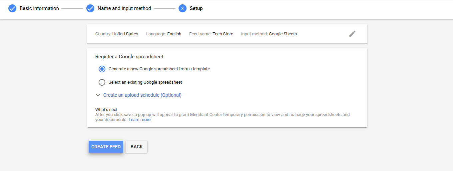The width and height of the screenshot is (453, 171).
Task: Click the Name and input method checkmark
Action: pyautogui.click(x=90, y=8)
